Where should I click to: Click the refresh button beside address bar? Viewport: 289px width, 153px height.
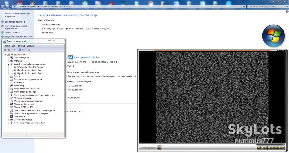[x=244, y=7]
